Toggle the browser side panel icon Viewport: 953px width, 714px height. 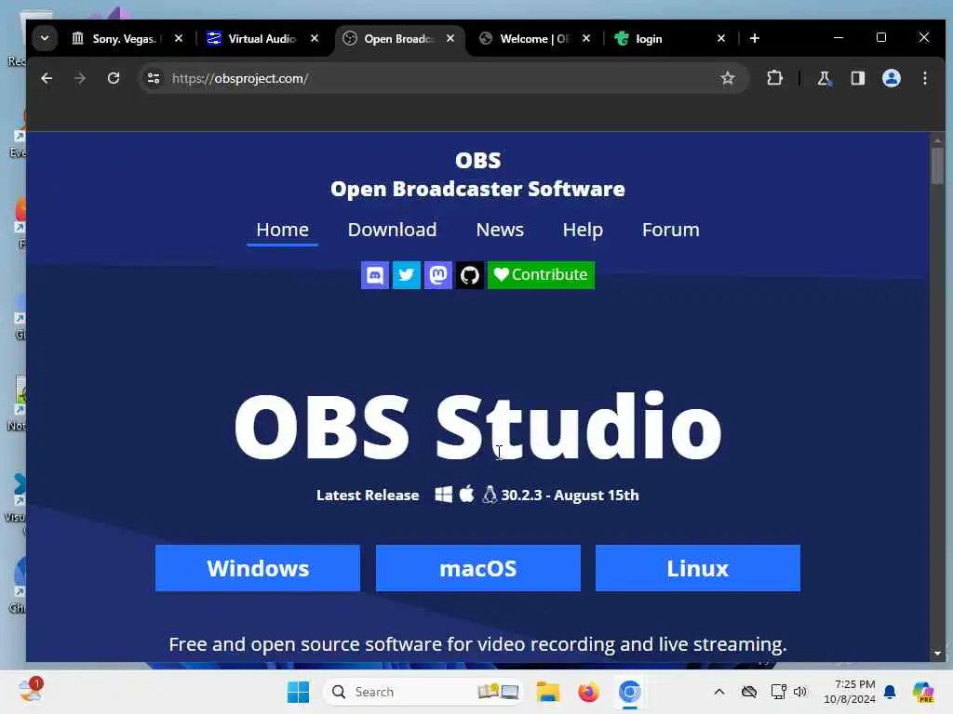[x=857, y=78]
